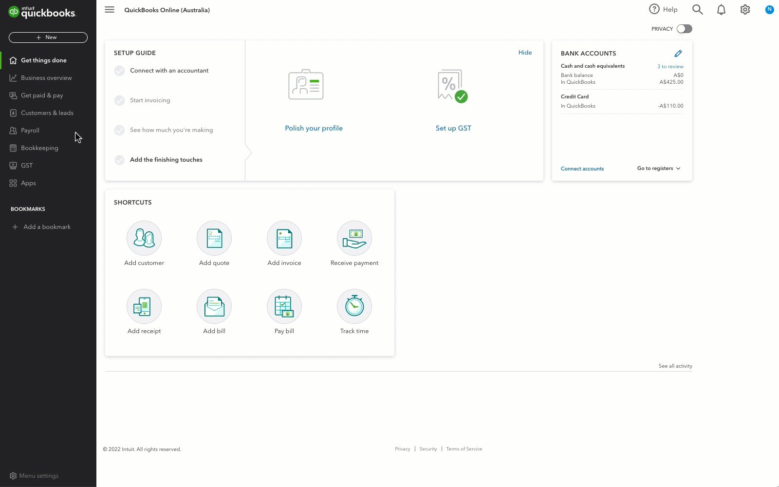
Task: Open Business overview in sidebar
Action: coord(48,78)
